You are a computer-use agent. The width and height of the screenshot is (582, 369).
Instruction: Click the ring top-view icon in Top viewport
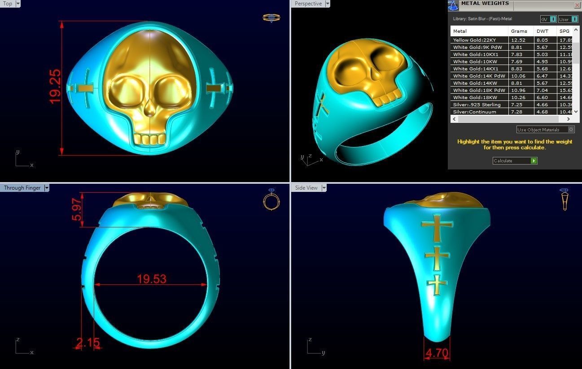pyautogui.click(x=271, y=18)
